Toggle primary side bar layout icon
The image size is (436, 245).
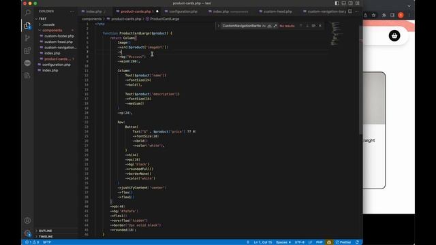tap(337, 3)
